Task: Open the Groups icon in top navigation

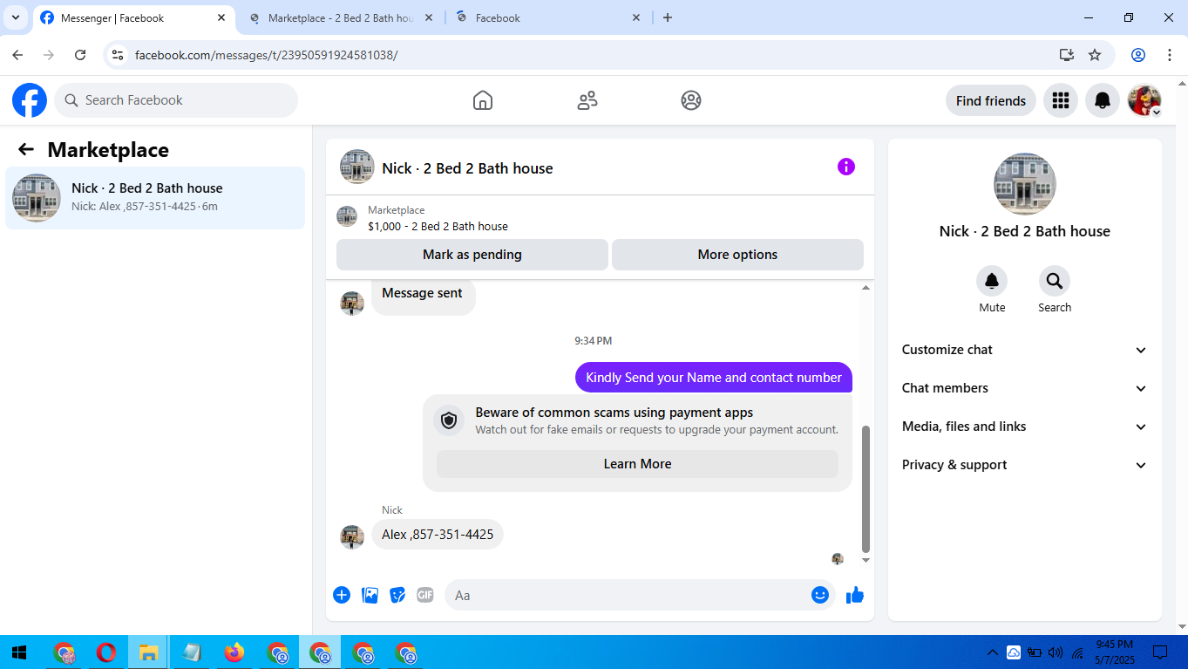Action: 691,100
